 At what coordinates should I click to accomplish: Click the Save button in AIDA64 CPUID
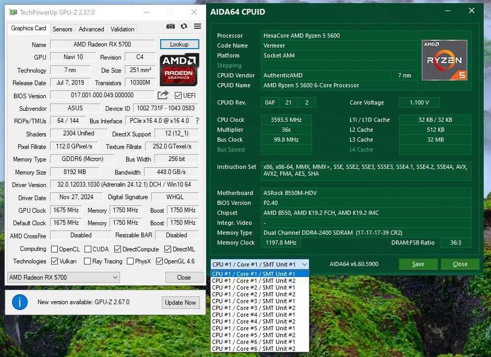[418, 264]
